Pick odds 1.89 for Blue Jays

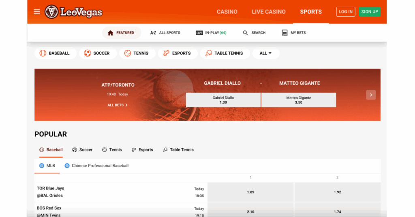(250, 192)
